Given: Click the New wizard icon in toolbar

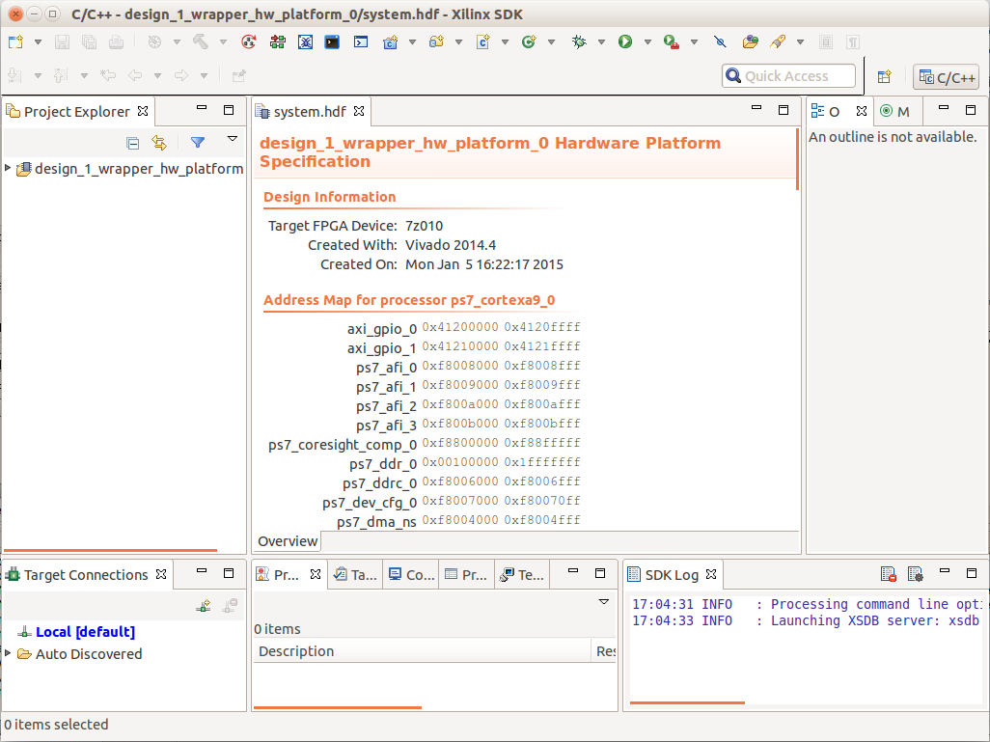Looking at the screenshot, I should (15, 42).
